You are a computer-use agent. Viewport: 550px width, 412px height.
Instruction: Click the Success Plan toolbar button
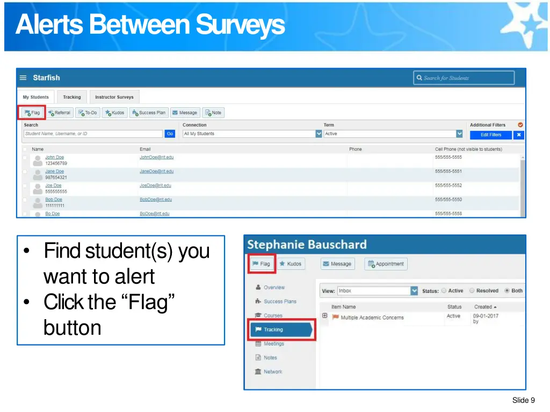(149, 113)
